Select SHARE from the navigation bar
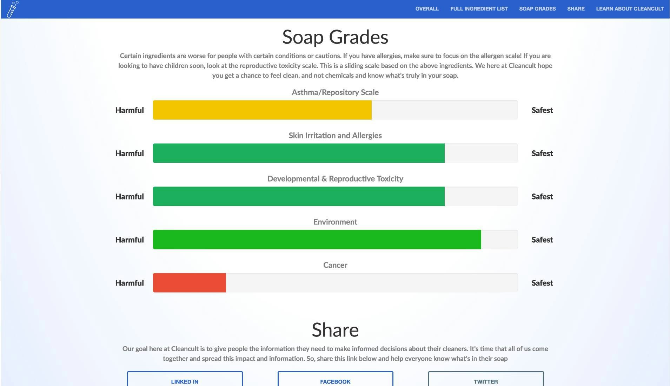 (x=576, y=9)
